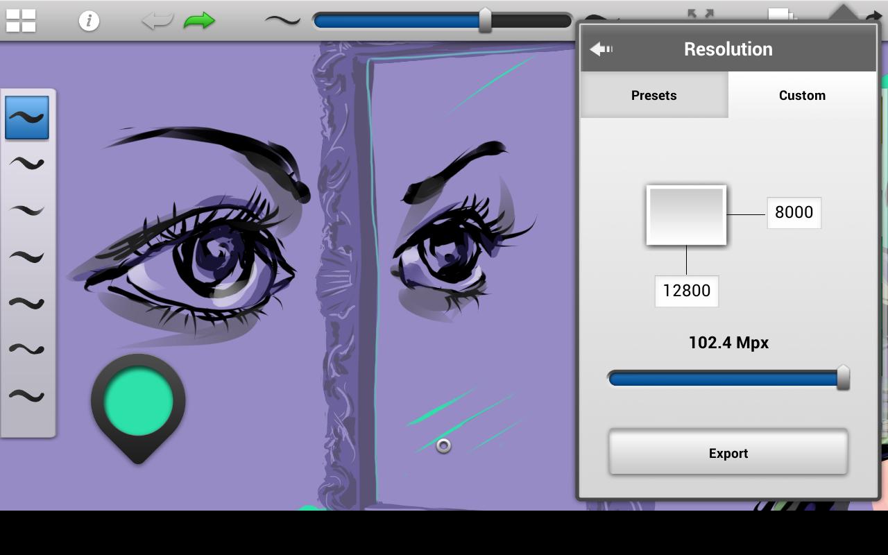Viewport: 888px width, 555px height.
Task: Click the brush size slider track
Action: (443, 21)
